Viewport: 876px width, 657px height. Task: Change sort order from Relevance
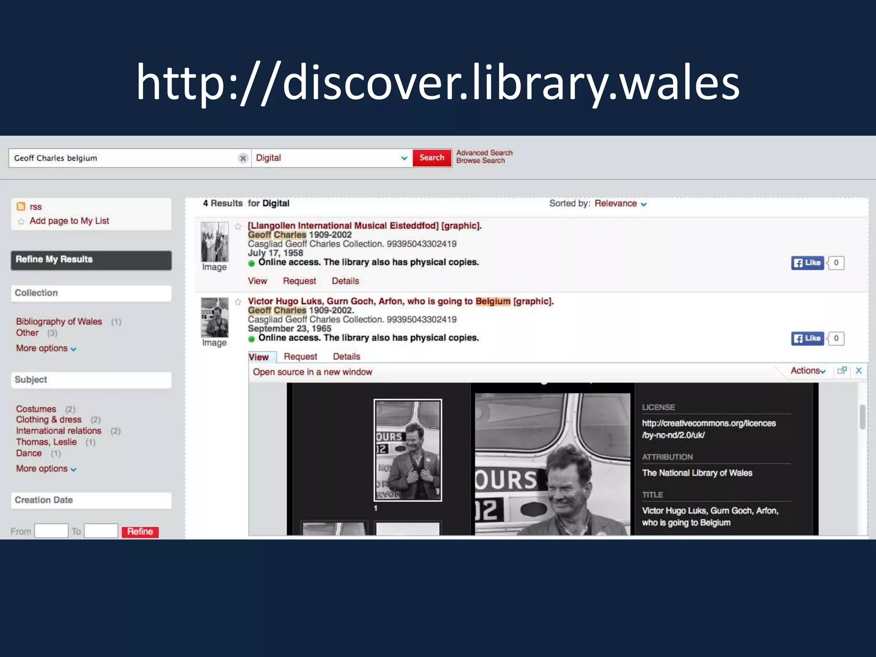tap(620, 204)
